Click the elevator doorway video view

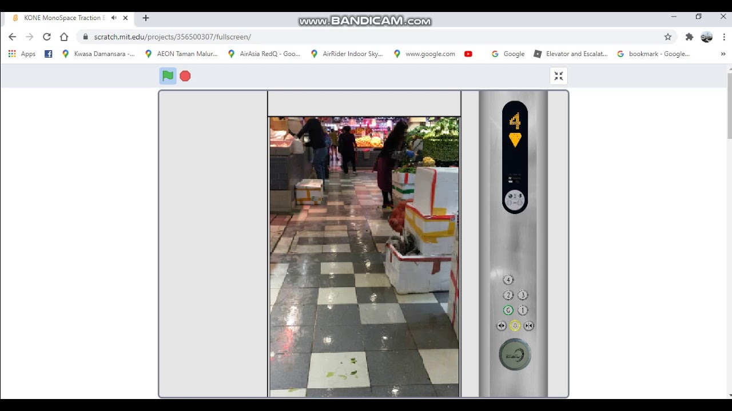coord(364,257)
